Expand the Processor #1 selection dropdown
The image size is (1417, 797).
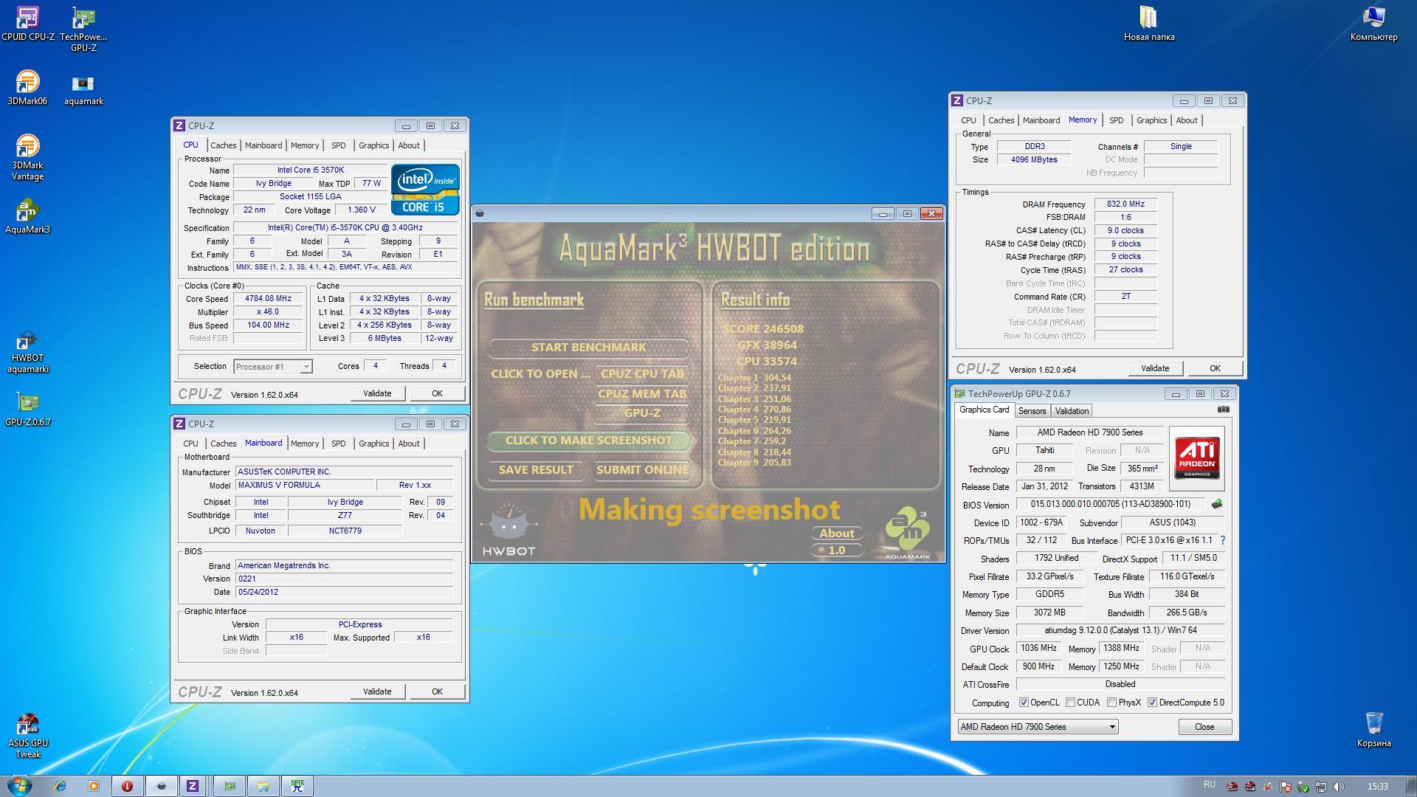[x=306, y=366]
